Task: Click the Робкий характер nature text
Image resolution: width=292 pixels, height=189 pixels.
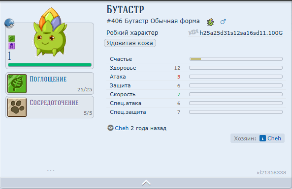Action: tap(132, 33)
